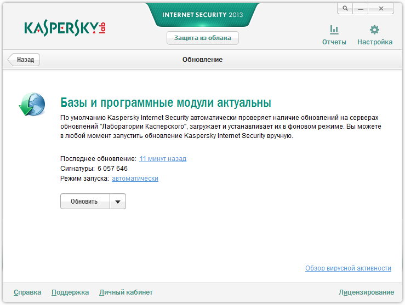This screenshot has width=405, height=305.
Task: Click the 'Режим запуска:' label
Action: coord(85,179)
